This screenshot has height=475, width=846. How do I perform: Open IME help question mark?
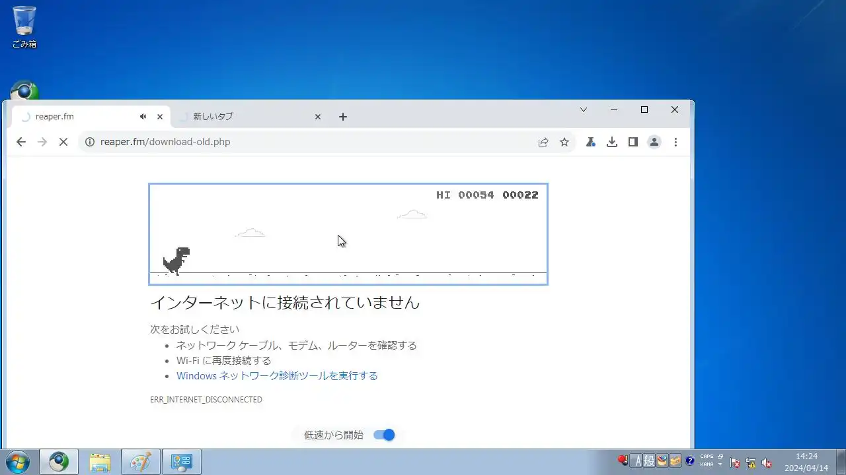(x=690, y=461)
